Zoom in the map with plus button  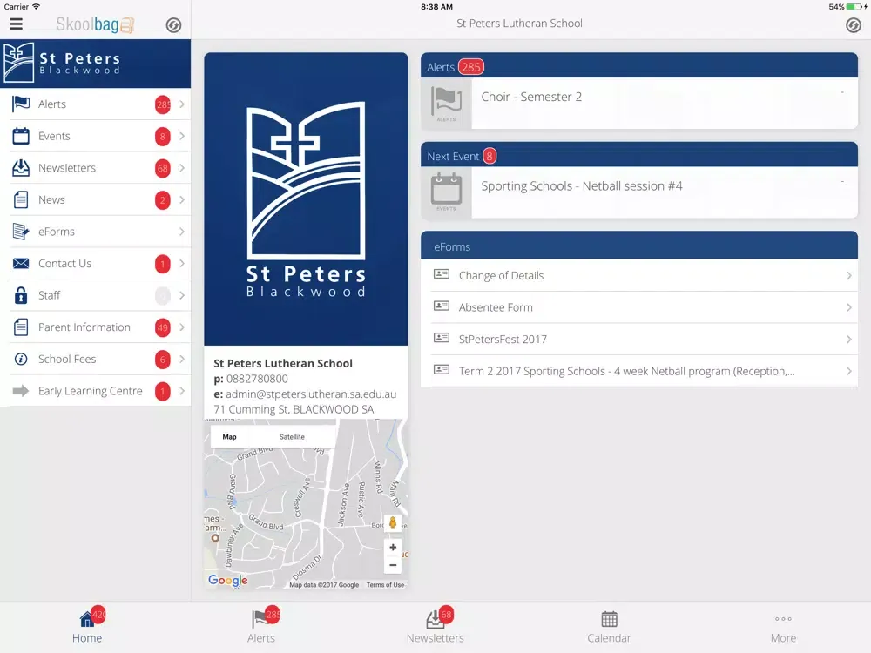pyautogui.click(x=393, y=548)
